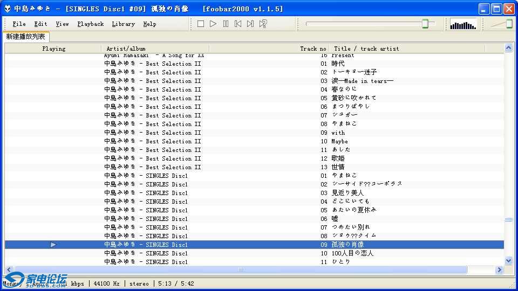Open the Library menu
Screen dimensions: 518x291
click(123, 24)
